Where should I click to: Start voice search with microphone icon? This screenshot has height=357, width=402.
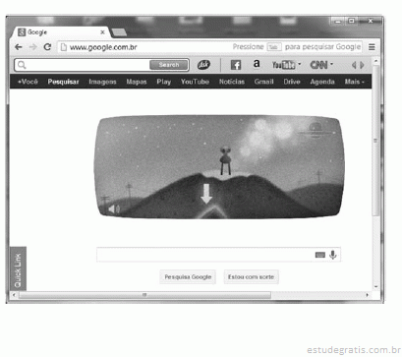coord(333,255)
